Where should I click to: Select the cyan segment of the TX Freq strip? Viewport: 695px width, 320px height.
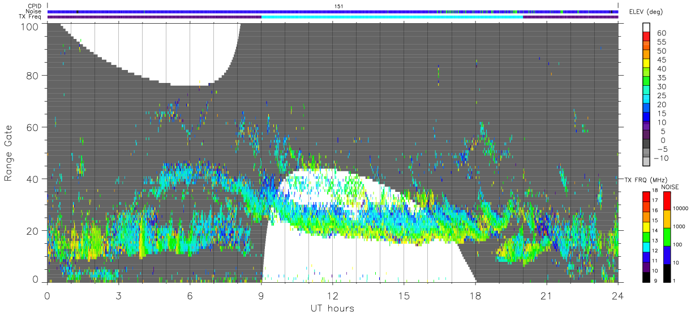pos(392,17)
